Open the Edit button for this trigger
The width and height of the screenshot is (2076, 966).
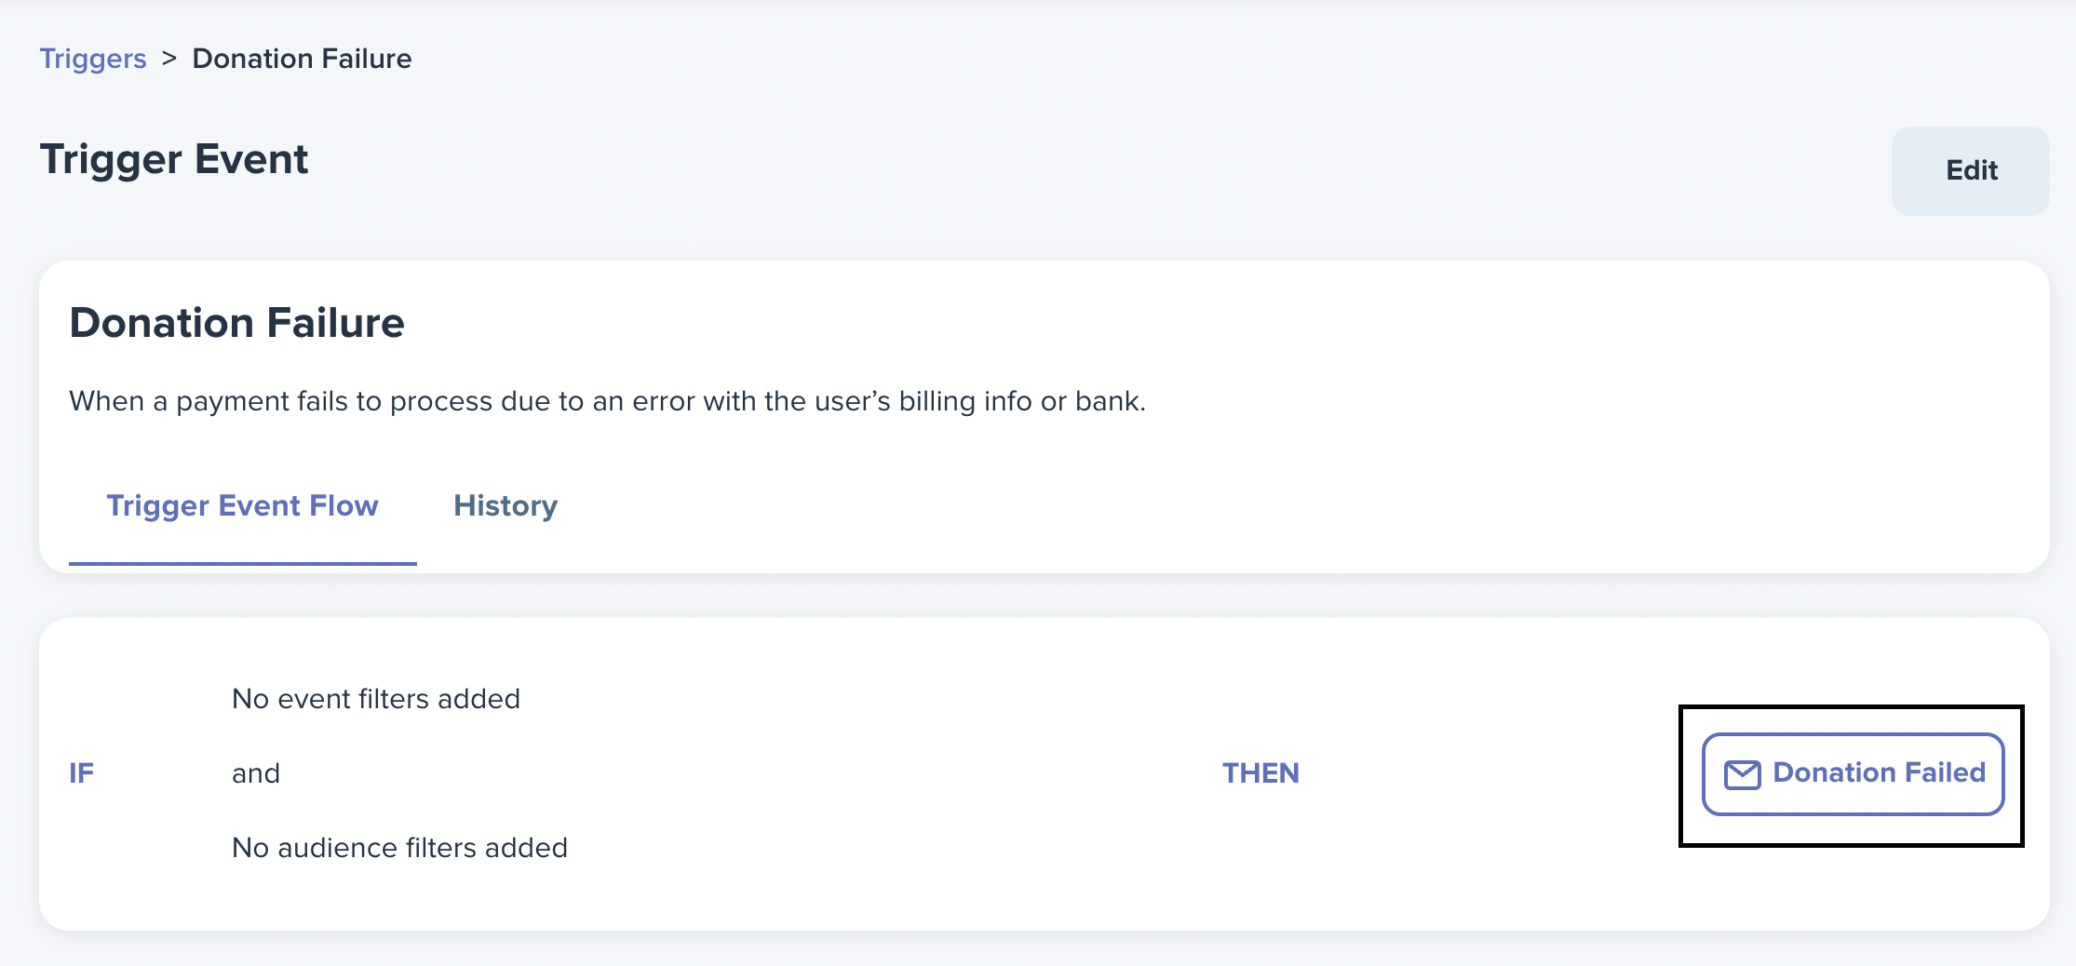click(x=1971, y=170)
